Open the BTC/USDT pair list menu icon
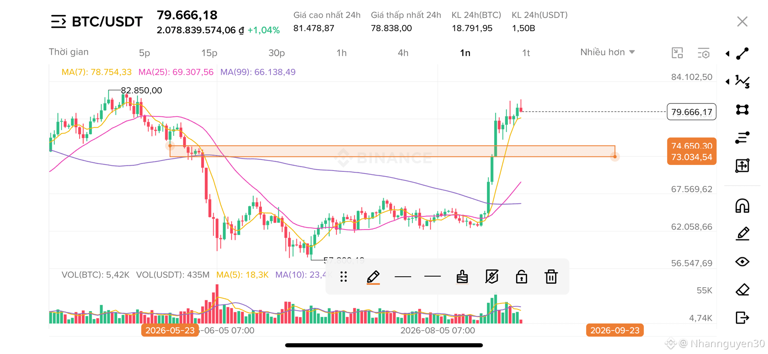 coord(58,21)
